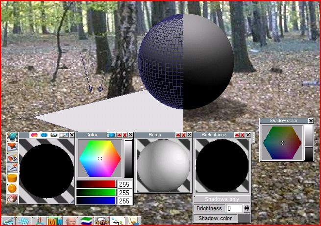This screenshot has width=321, height=226.
Task: Click the Bump panel sphere preview
Action: coord(163,165)
